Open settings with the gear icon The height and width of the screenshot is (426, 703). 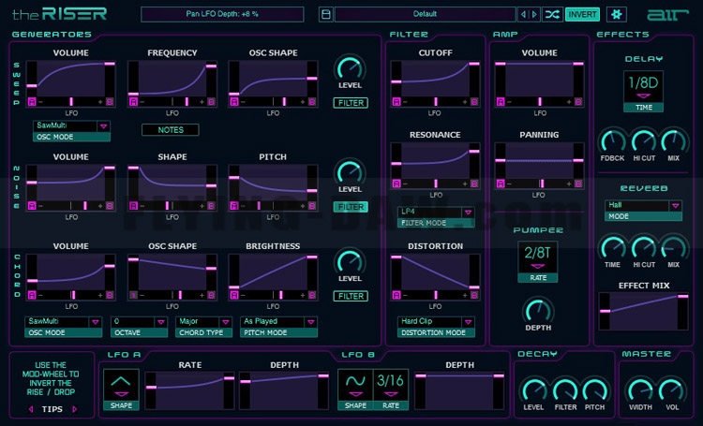pos(617,14)
